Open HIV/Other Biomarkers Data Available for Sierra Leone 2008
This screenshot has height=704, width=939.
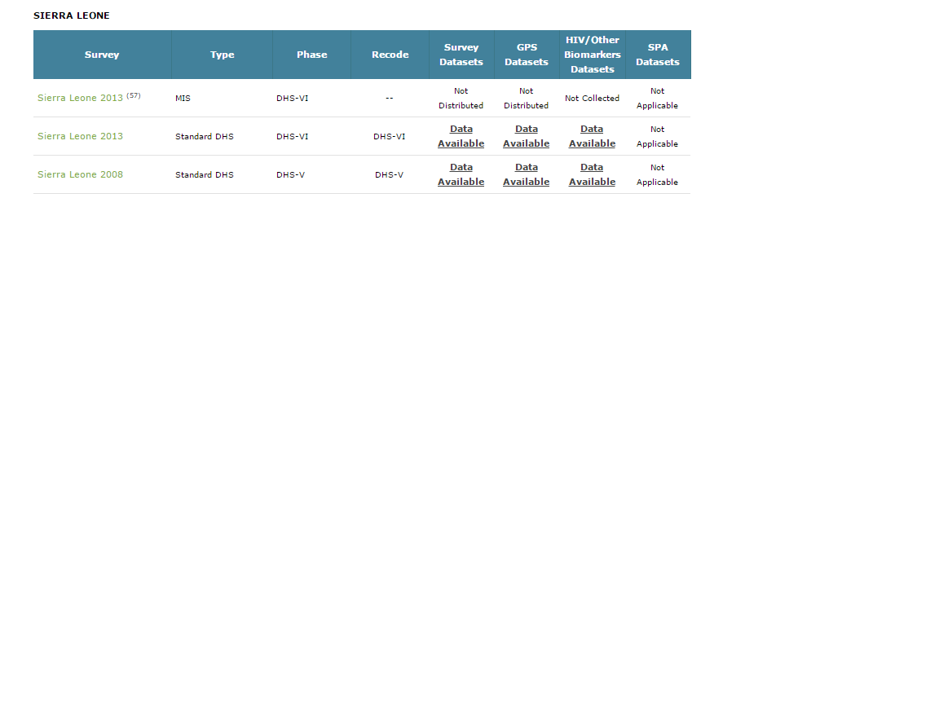click(592, 174)
